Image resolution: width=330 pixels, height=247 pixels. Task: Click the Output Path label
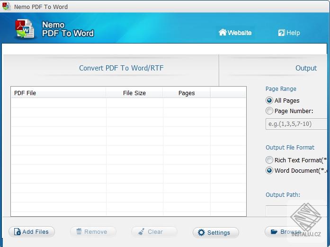coord(283,194)
